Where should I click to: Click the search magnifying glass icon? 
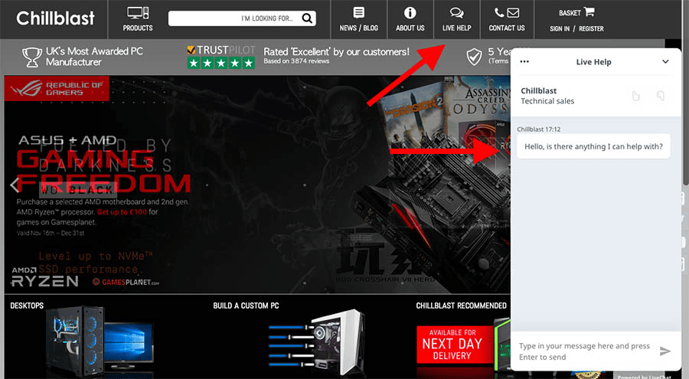point(306,18)
